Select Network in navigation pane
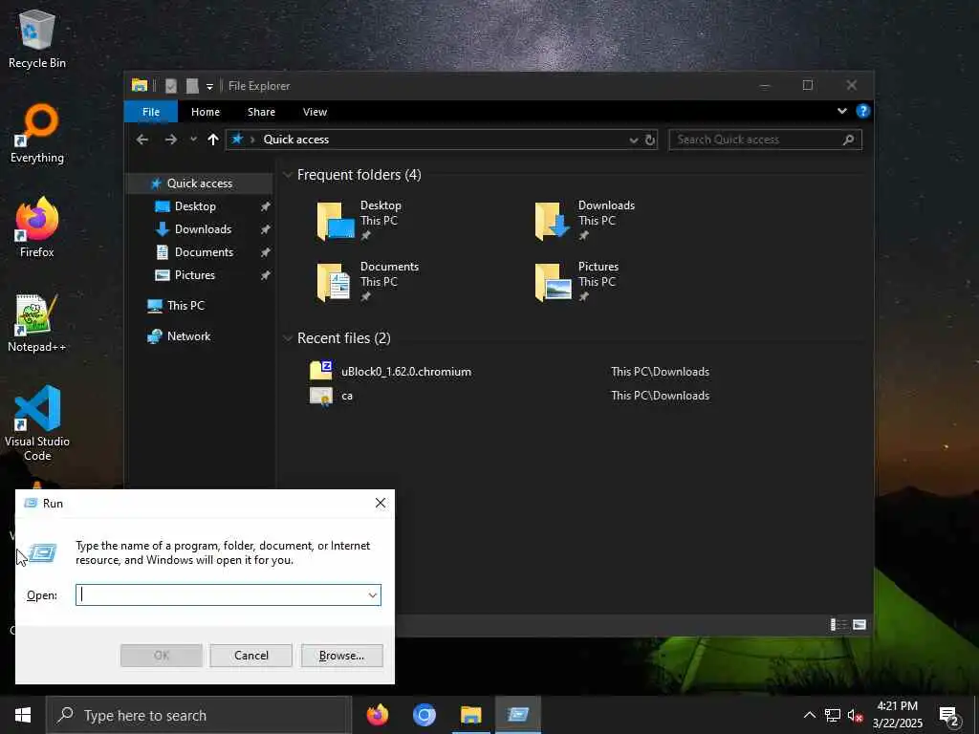Image resolution: width=979 pixels, height=734 pixels. point(188,336)
